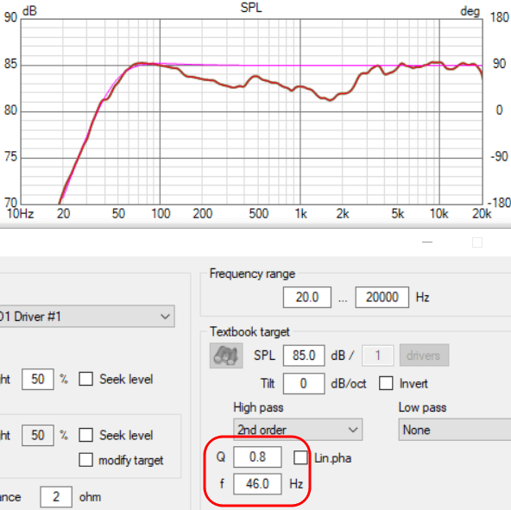Open the Low pass None dropdown
Image resolution: width=511 pixels, height=510 pixels.
pos(455,430)
